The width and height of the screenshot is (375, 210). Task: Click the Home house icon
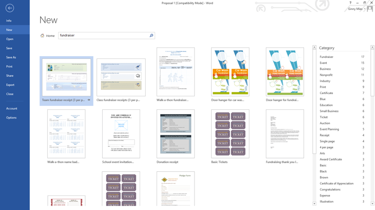(x=42, y=36)
